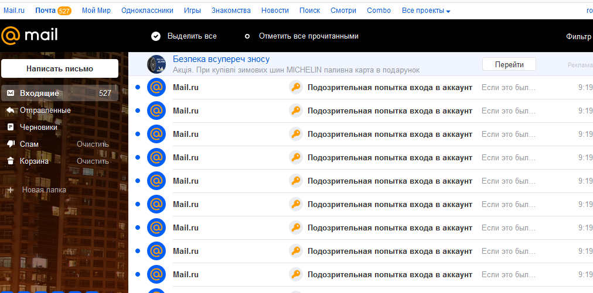Open the 'Мой Мир' top menu item
Viewport: 593px width, 293px height.
pos(96,11)
